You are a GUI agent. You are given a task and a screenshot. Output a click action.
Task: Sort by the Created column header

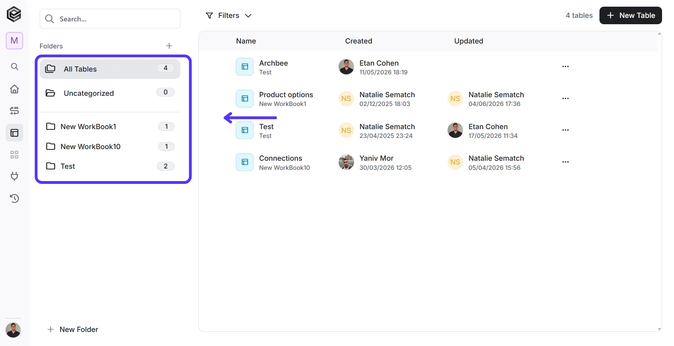[359, 41]
